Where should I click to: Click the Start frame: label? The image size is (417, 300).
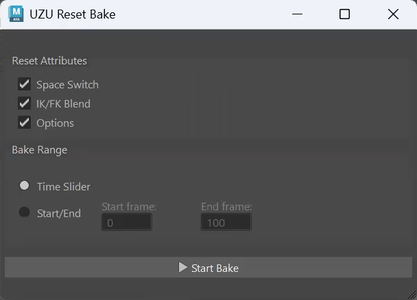pyautogui.click(x=129, y=207)
